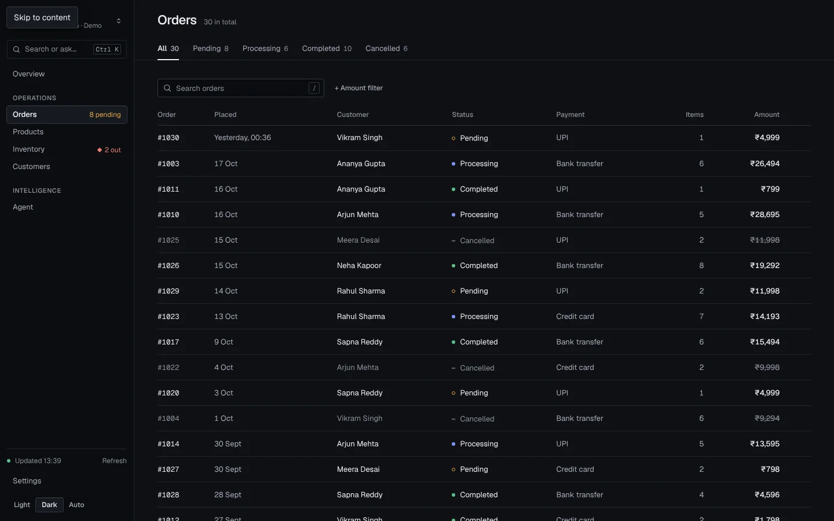Focus the Search orders field

[241, 88]
